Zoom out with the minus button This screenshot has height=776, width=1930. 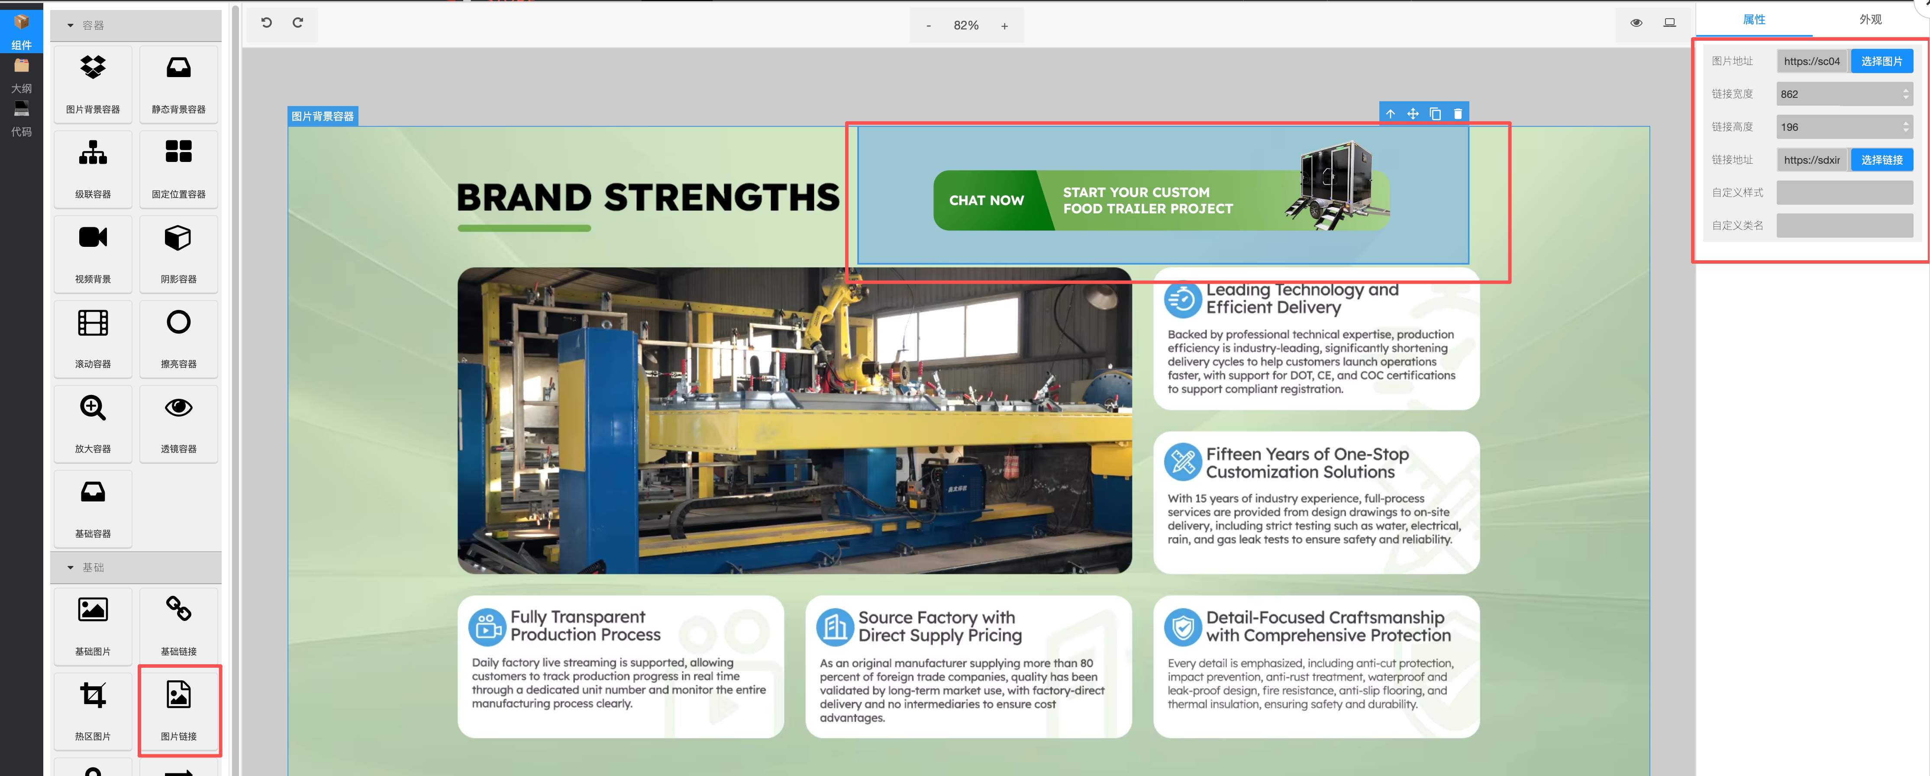tap(928, 26)
